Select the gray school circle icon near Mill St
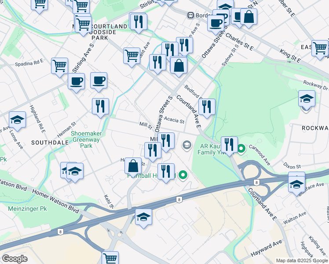Screen dimensions: 329x264 click(187, 145)
